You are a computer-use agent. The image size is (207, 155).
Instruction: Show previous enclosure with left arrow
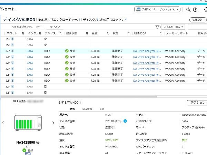pyautogui.click(x=3, y=123)
